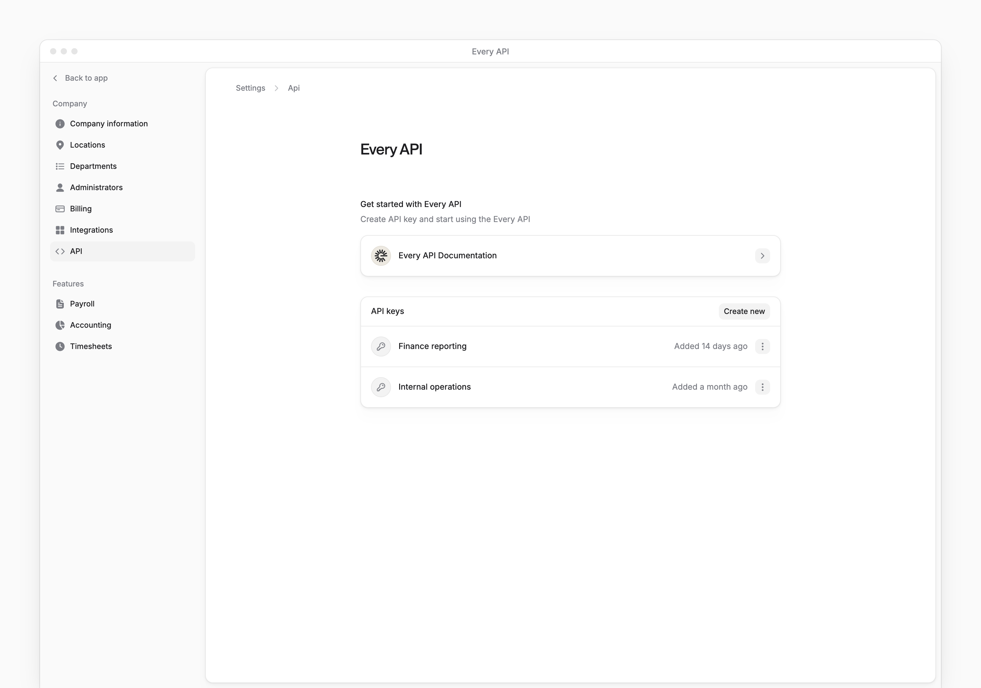
Task: Click the Departments list icon
Action: [x=60, y=166]
